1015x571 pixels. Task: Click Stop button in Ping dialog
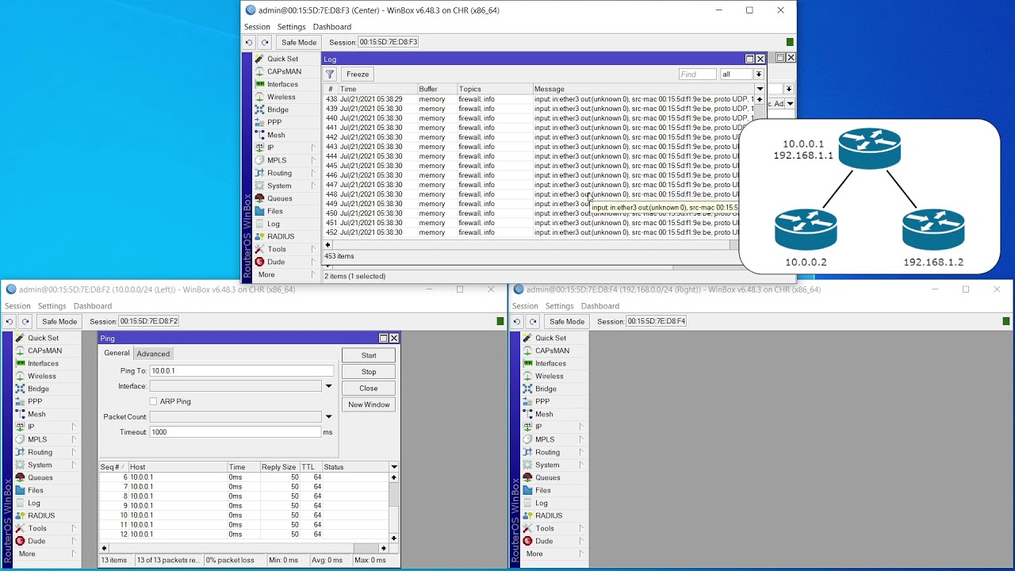coord(369,372)
